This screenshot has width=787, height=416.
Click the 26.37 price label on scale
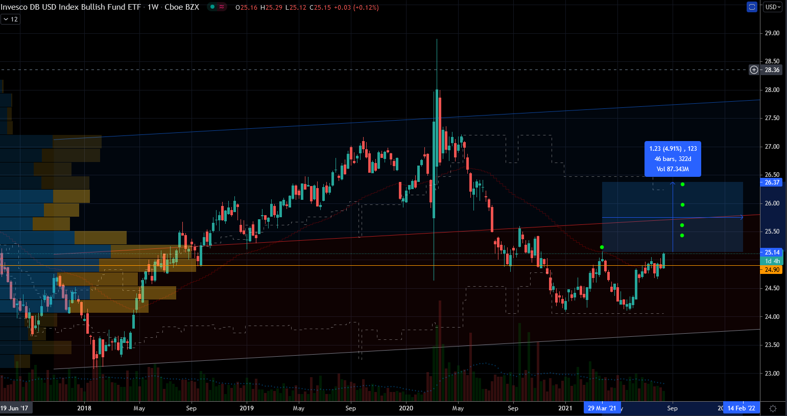tap(772, 182)
